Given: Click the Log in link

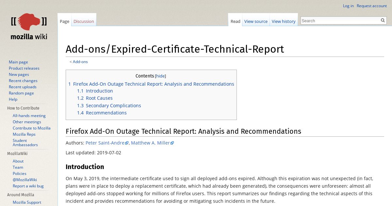Looking at the screenshot, I should (348, 6).
